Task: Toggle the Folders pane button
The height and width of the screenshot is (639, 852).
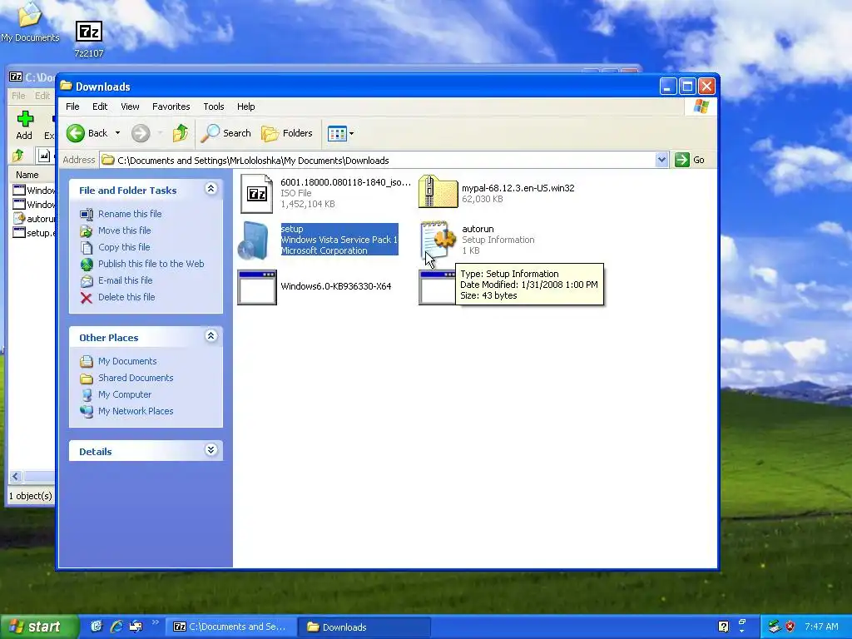Action: click(287, 133)
